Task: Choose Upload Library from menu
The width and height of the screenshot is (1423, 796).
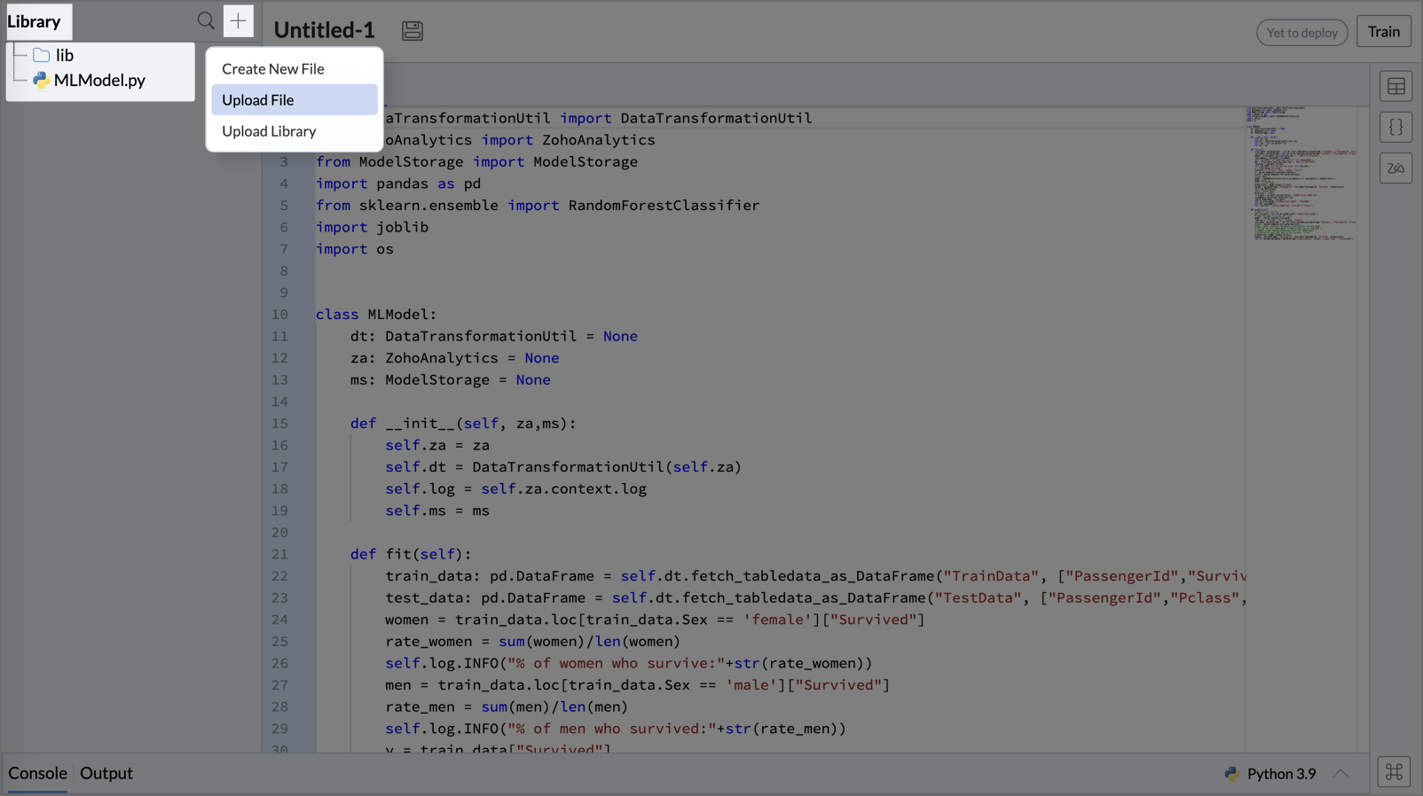Action: click(269, 130)
